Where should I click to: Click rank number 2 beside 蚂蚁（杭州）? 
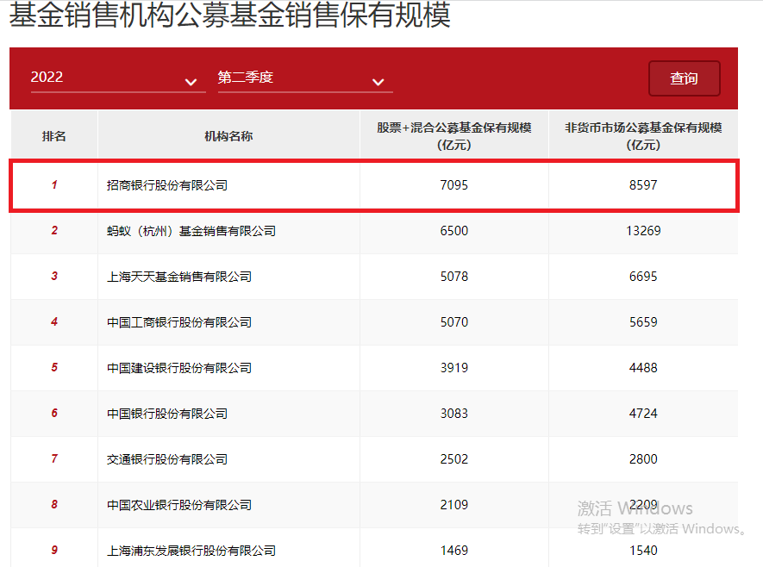click(54, 231)
